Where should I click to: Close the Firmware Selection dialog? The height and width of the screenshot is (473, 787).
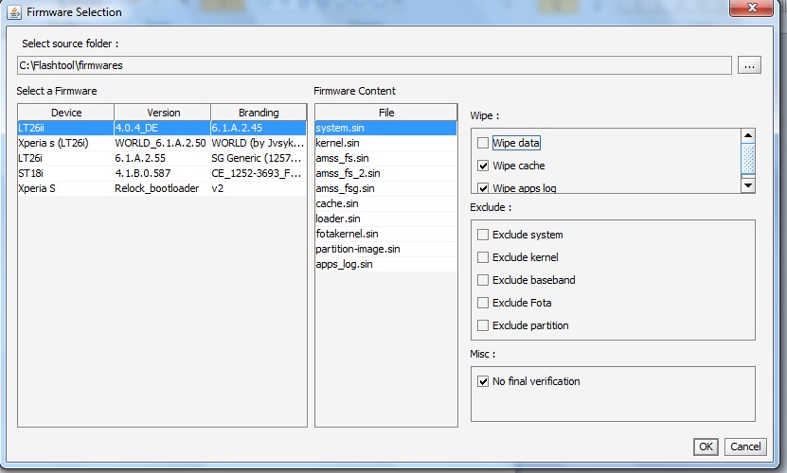click(751, 8)
